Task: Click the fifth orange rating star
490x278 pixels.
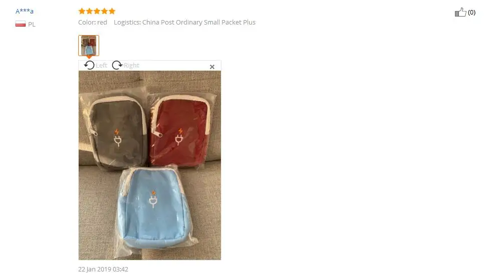Action: [x=112, y=11]
